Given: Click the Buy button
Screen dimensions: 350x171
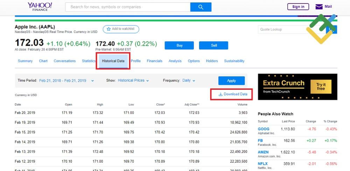Looking at the screenshot, I should pos(179,45).
